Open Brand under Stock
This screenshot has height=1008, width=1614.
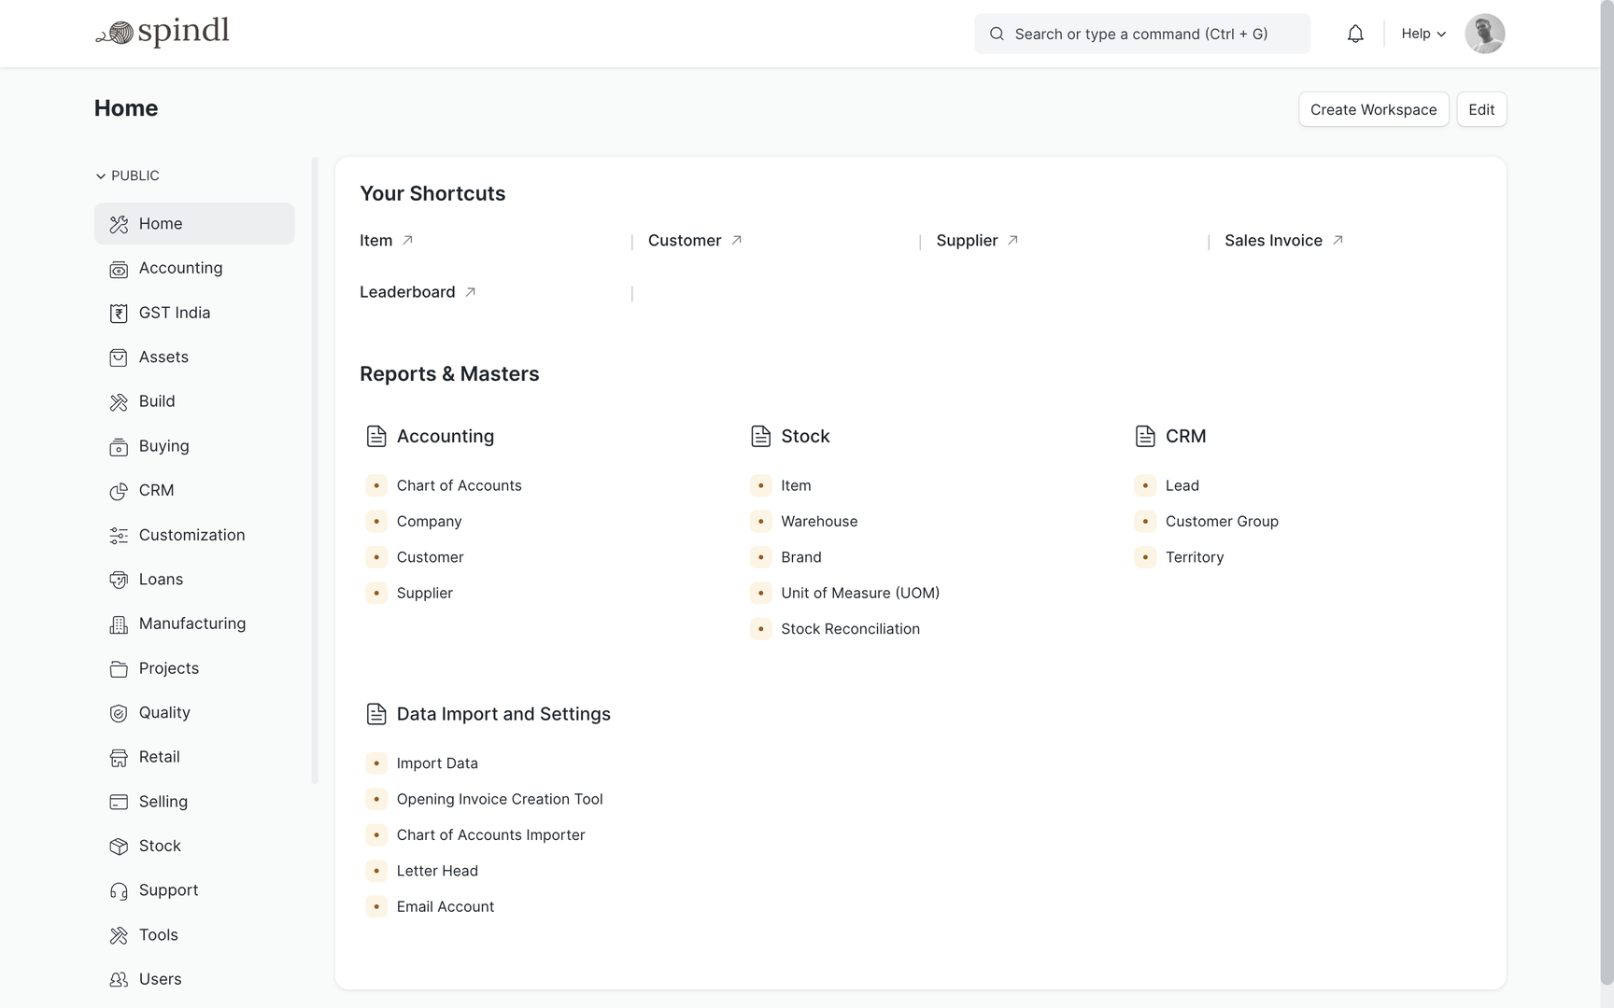coord(801,557)
